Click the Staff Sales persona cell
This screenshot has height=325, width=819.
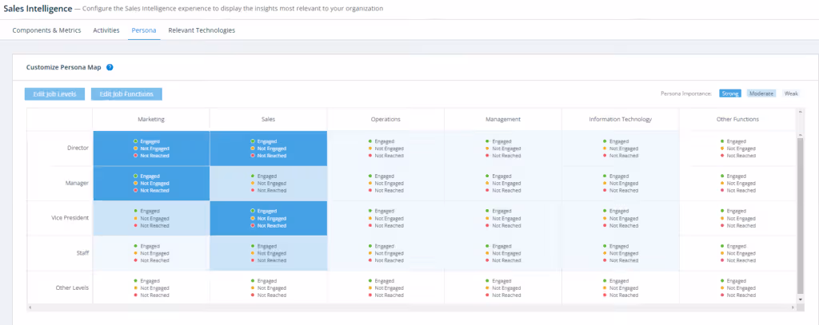pos(269,253)
